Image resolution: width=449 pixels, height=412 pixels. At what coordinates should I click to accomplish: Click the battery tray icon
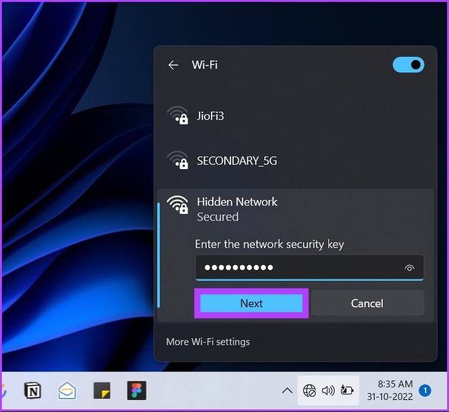(347, 391)
